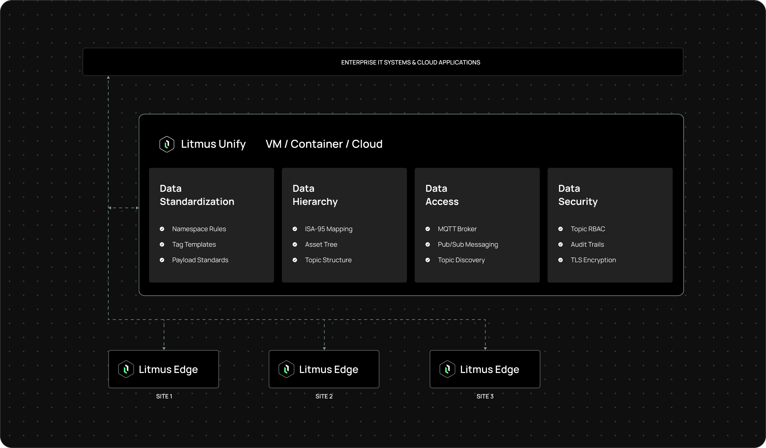Click the checkmark icon beside Topic RBAC
The height and width of the screenshot is (448, 766).
[561, 229]
